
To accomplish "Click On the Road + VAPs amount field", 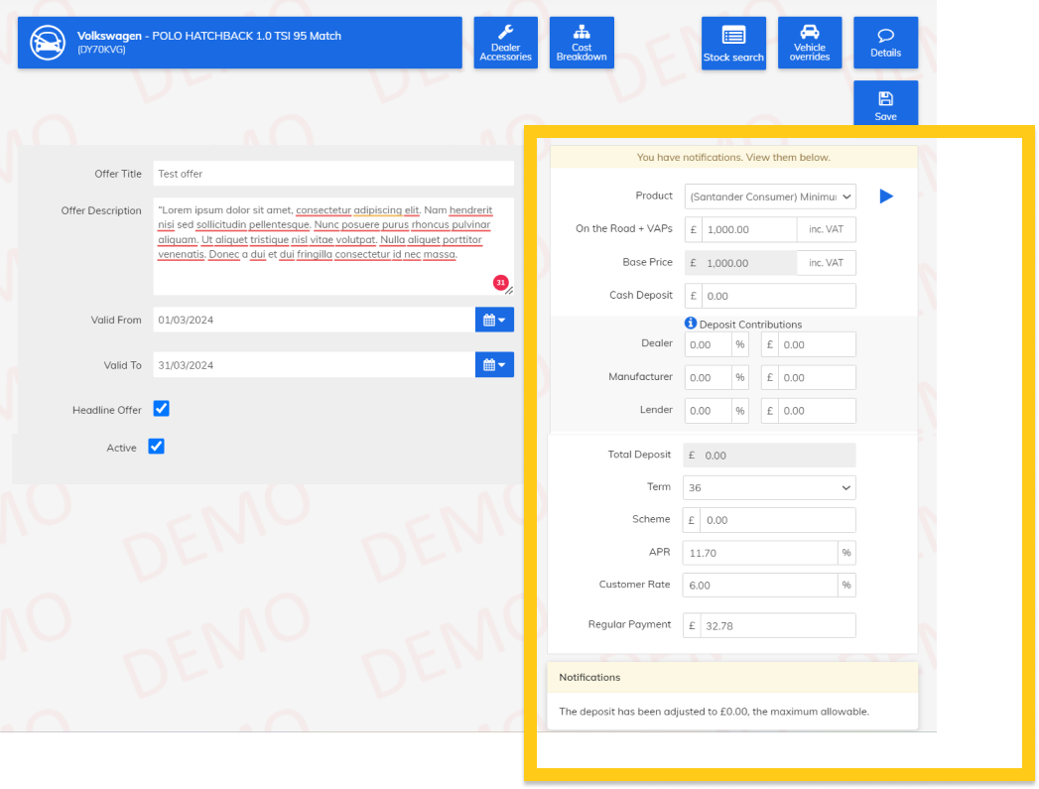I will click(749, 229).
